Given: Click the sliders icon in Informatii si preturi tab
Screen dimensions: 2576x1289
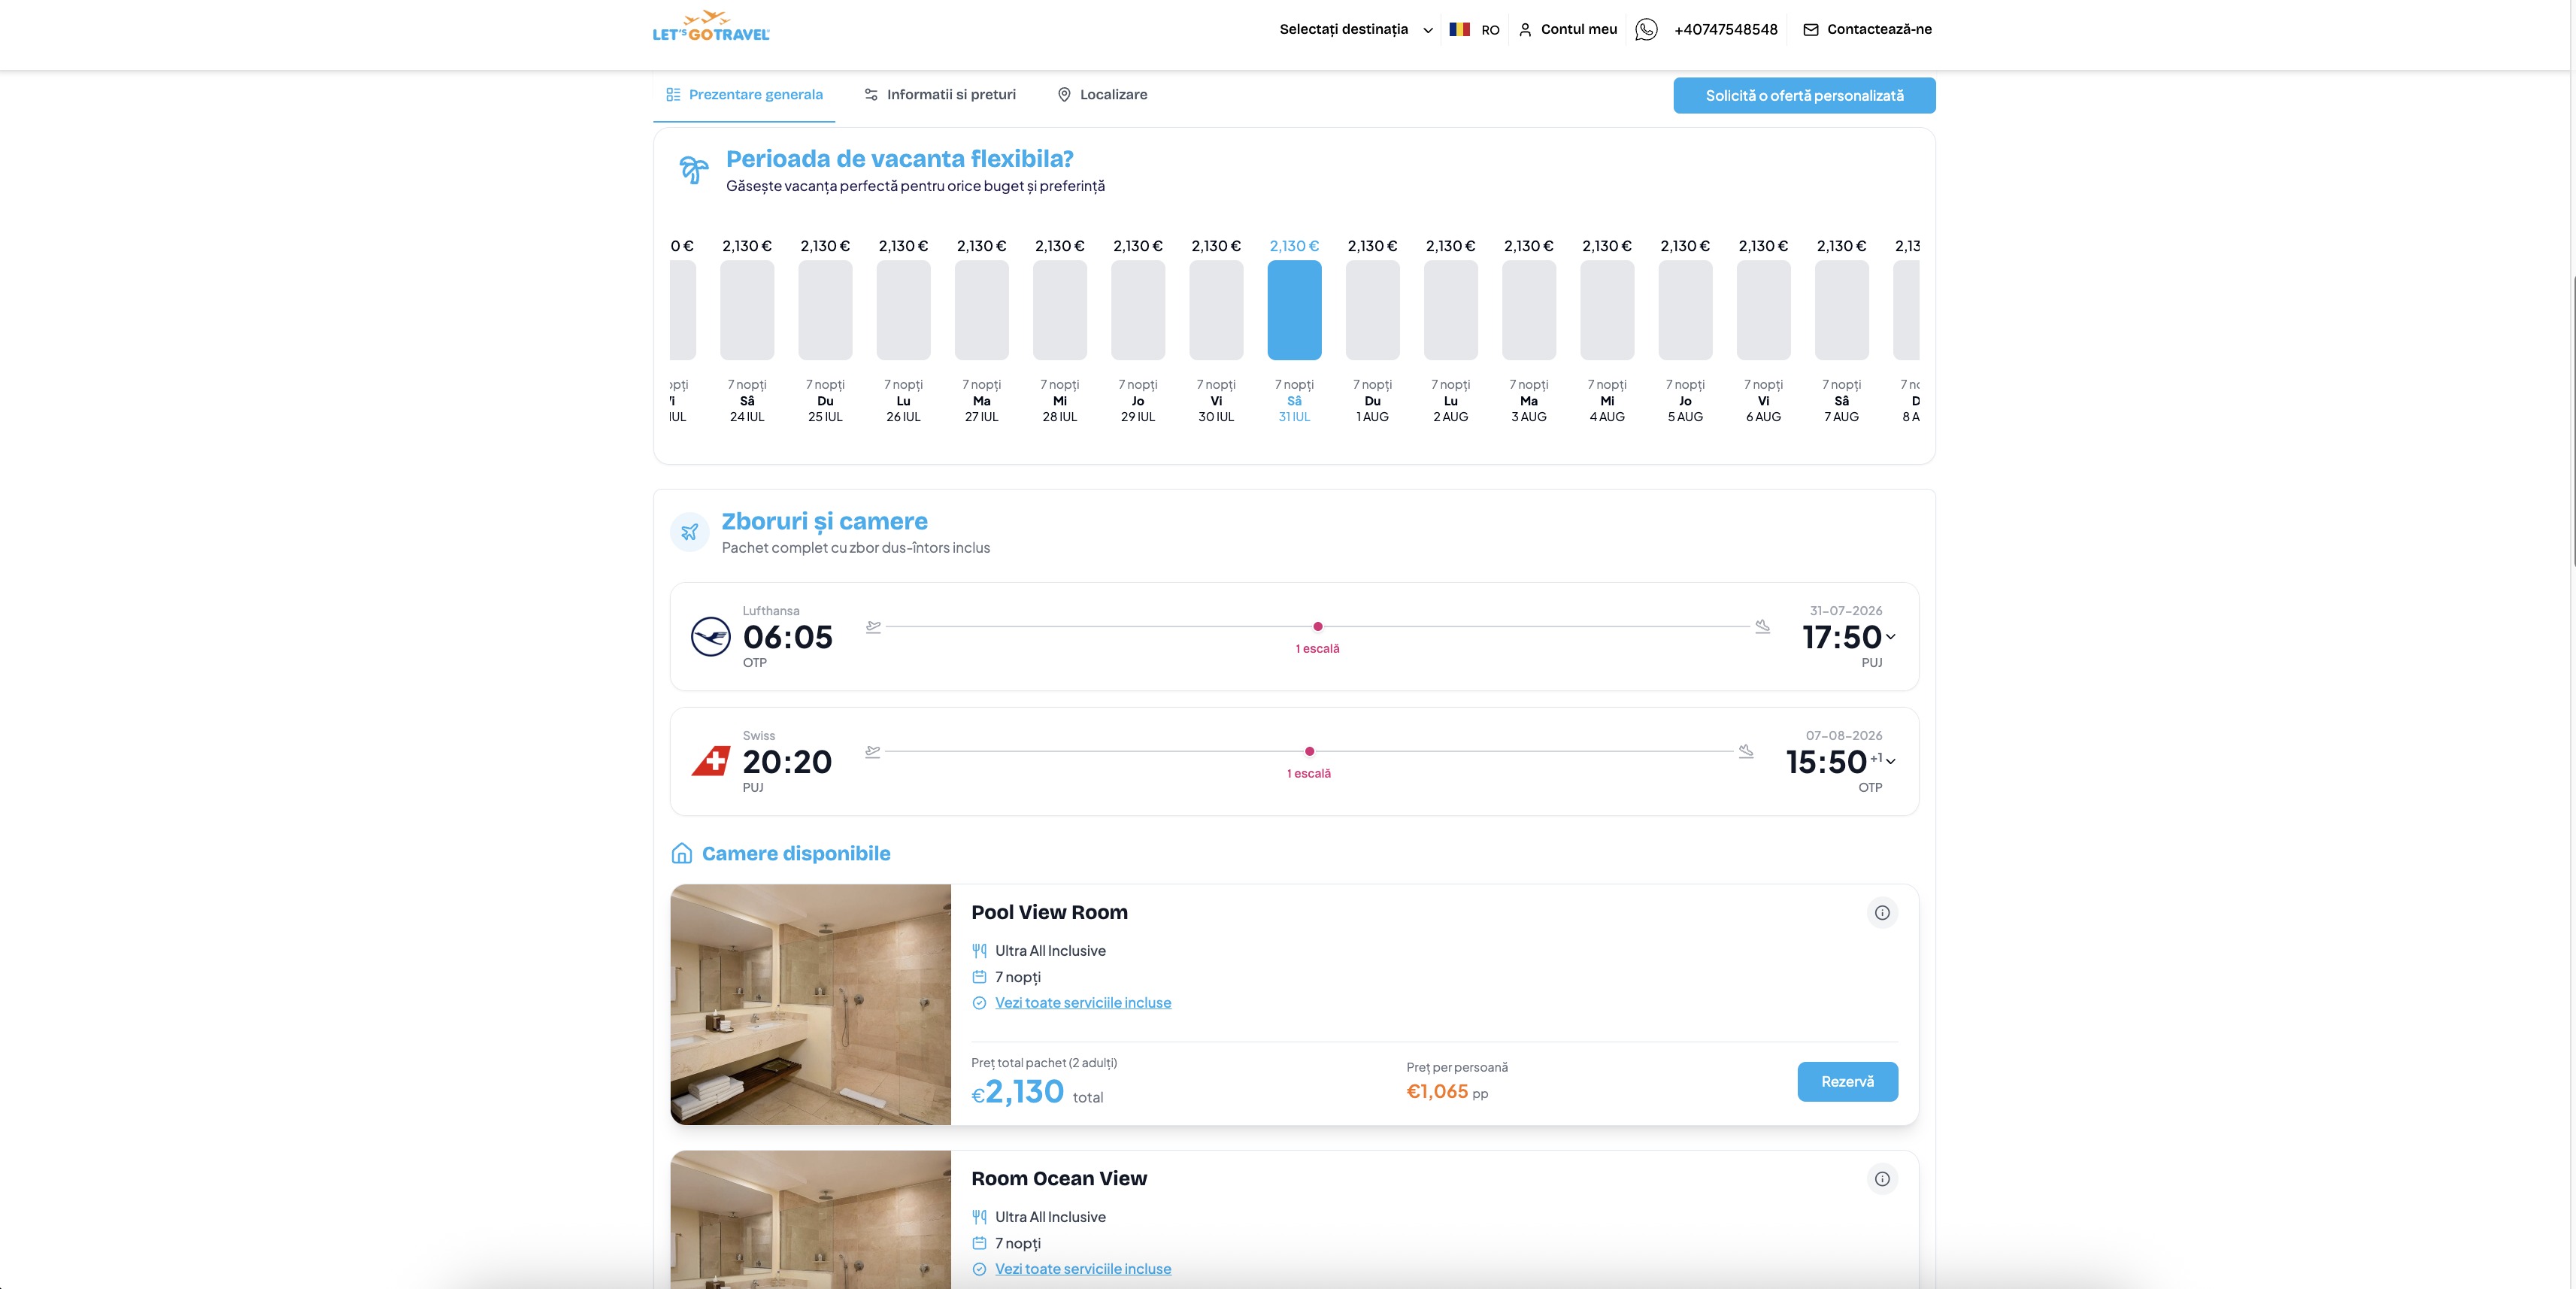Looking at the screenshot, I should tap(871, 95).
